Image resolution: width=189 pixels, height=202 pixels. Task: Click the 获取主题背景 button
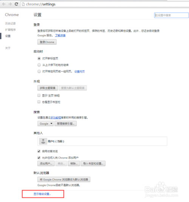pyautogui.click(x=48, y=88)
